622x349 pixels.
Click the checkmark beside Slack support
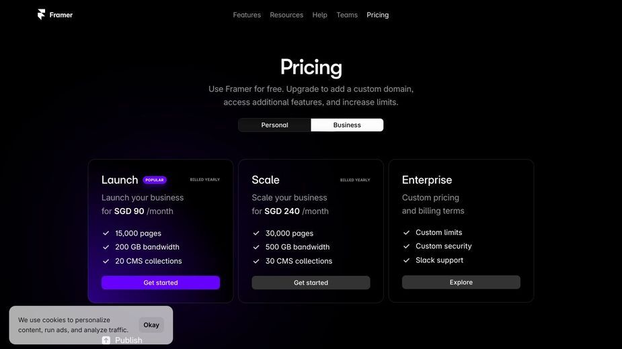pyautogui.click(x=406, y=260)
